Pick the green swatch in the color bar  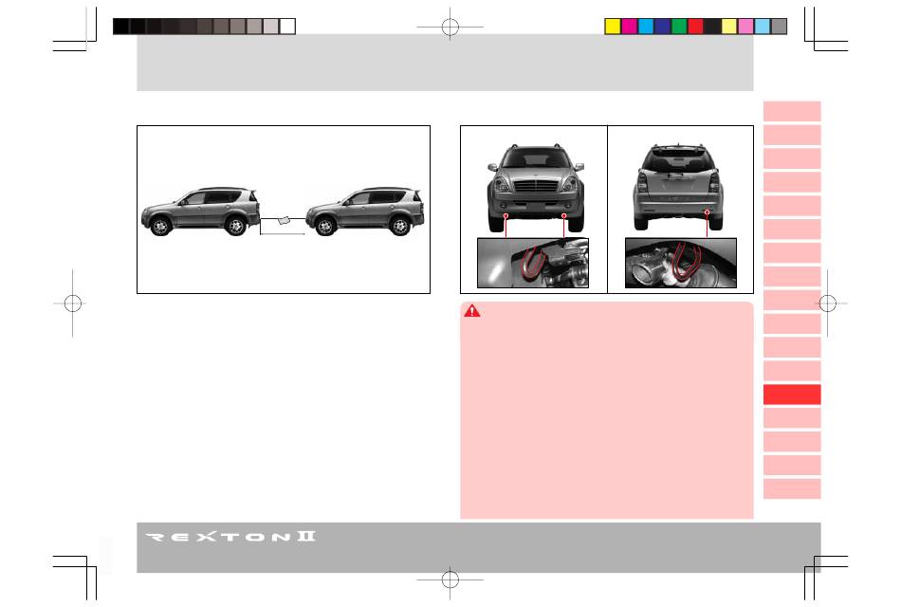click(679, 27)
